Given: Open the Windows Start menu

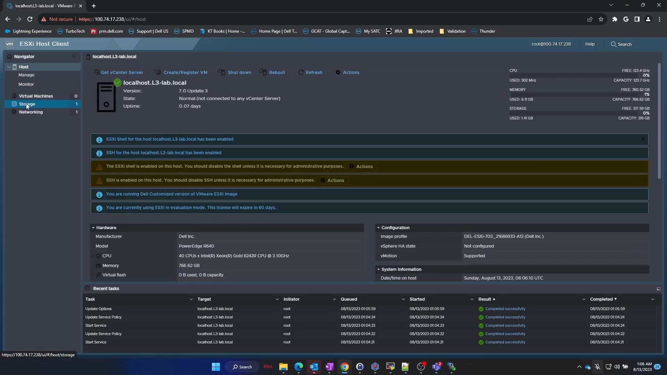Looking at the screenshot, I should click(x=216, y=367).
